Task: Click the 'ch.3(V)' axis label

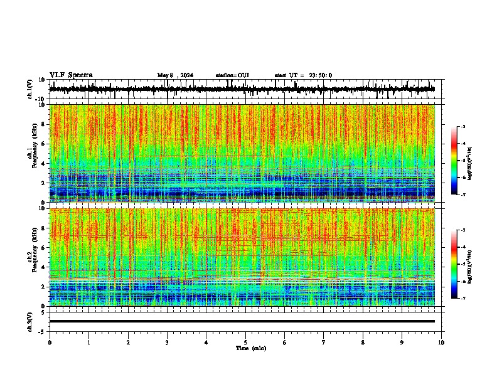Action: [x=30, y=323]
